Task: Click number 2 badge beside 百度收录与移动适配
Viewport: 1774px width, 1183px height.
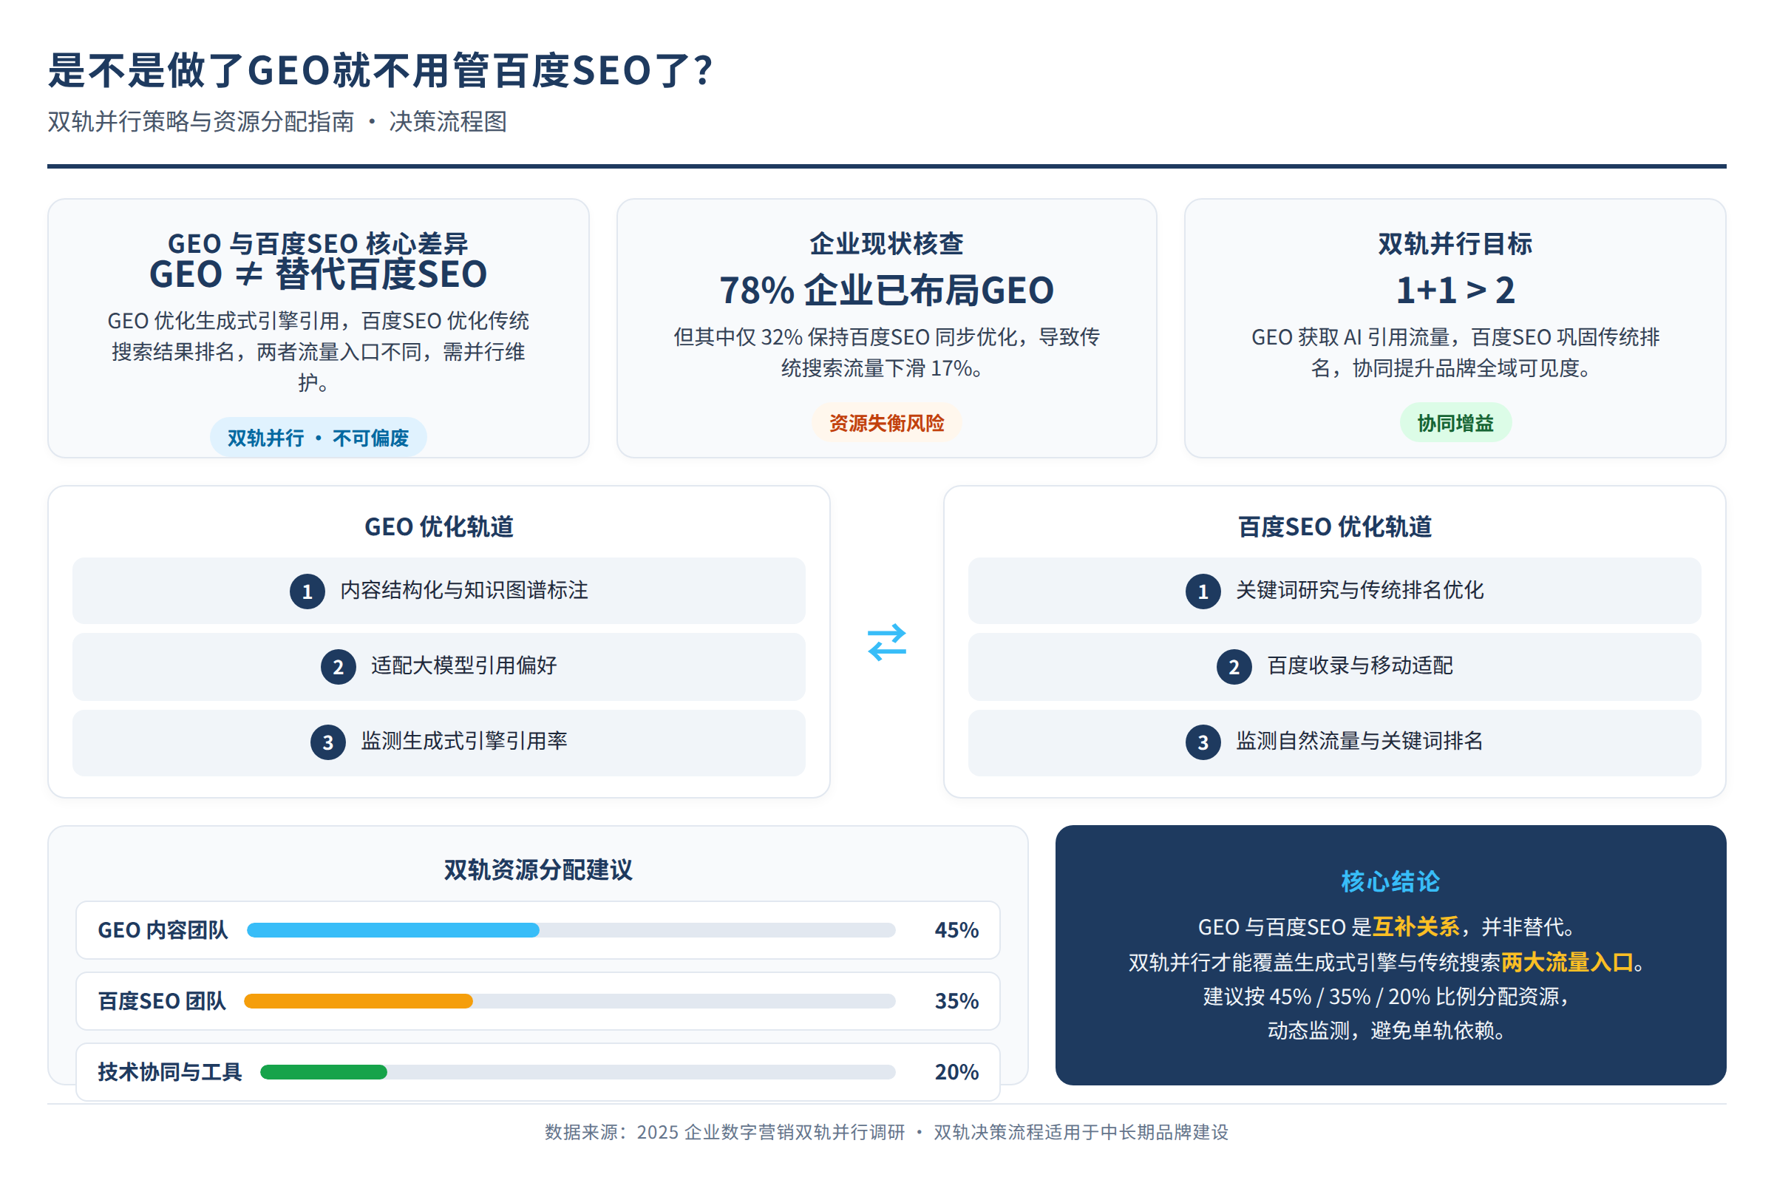Action: click(x=1234, y=667)
